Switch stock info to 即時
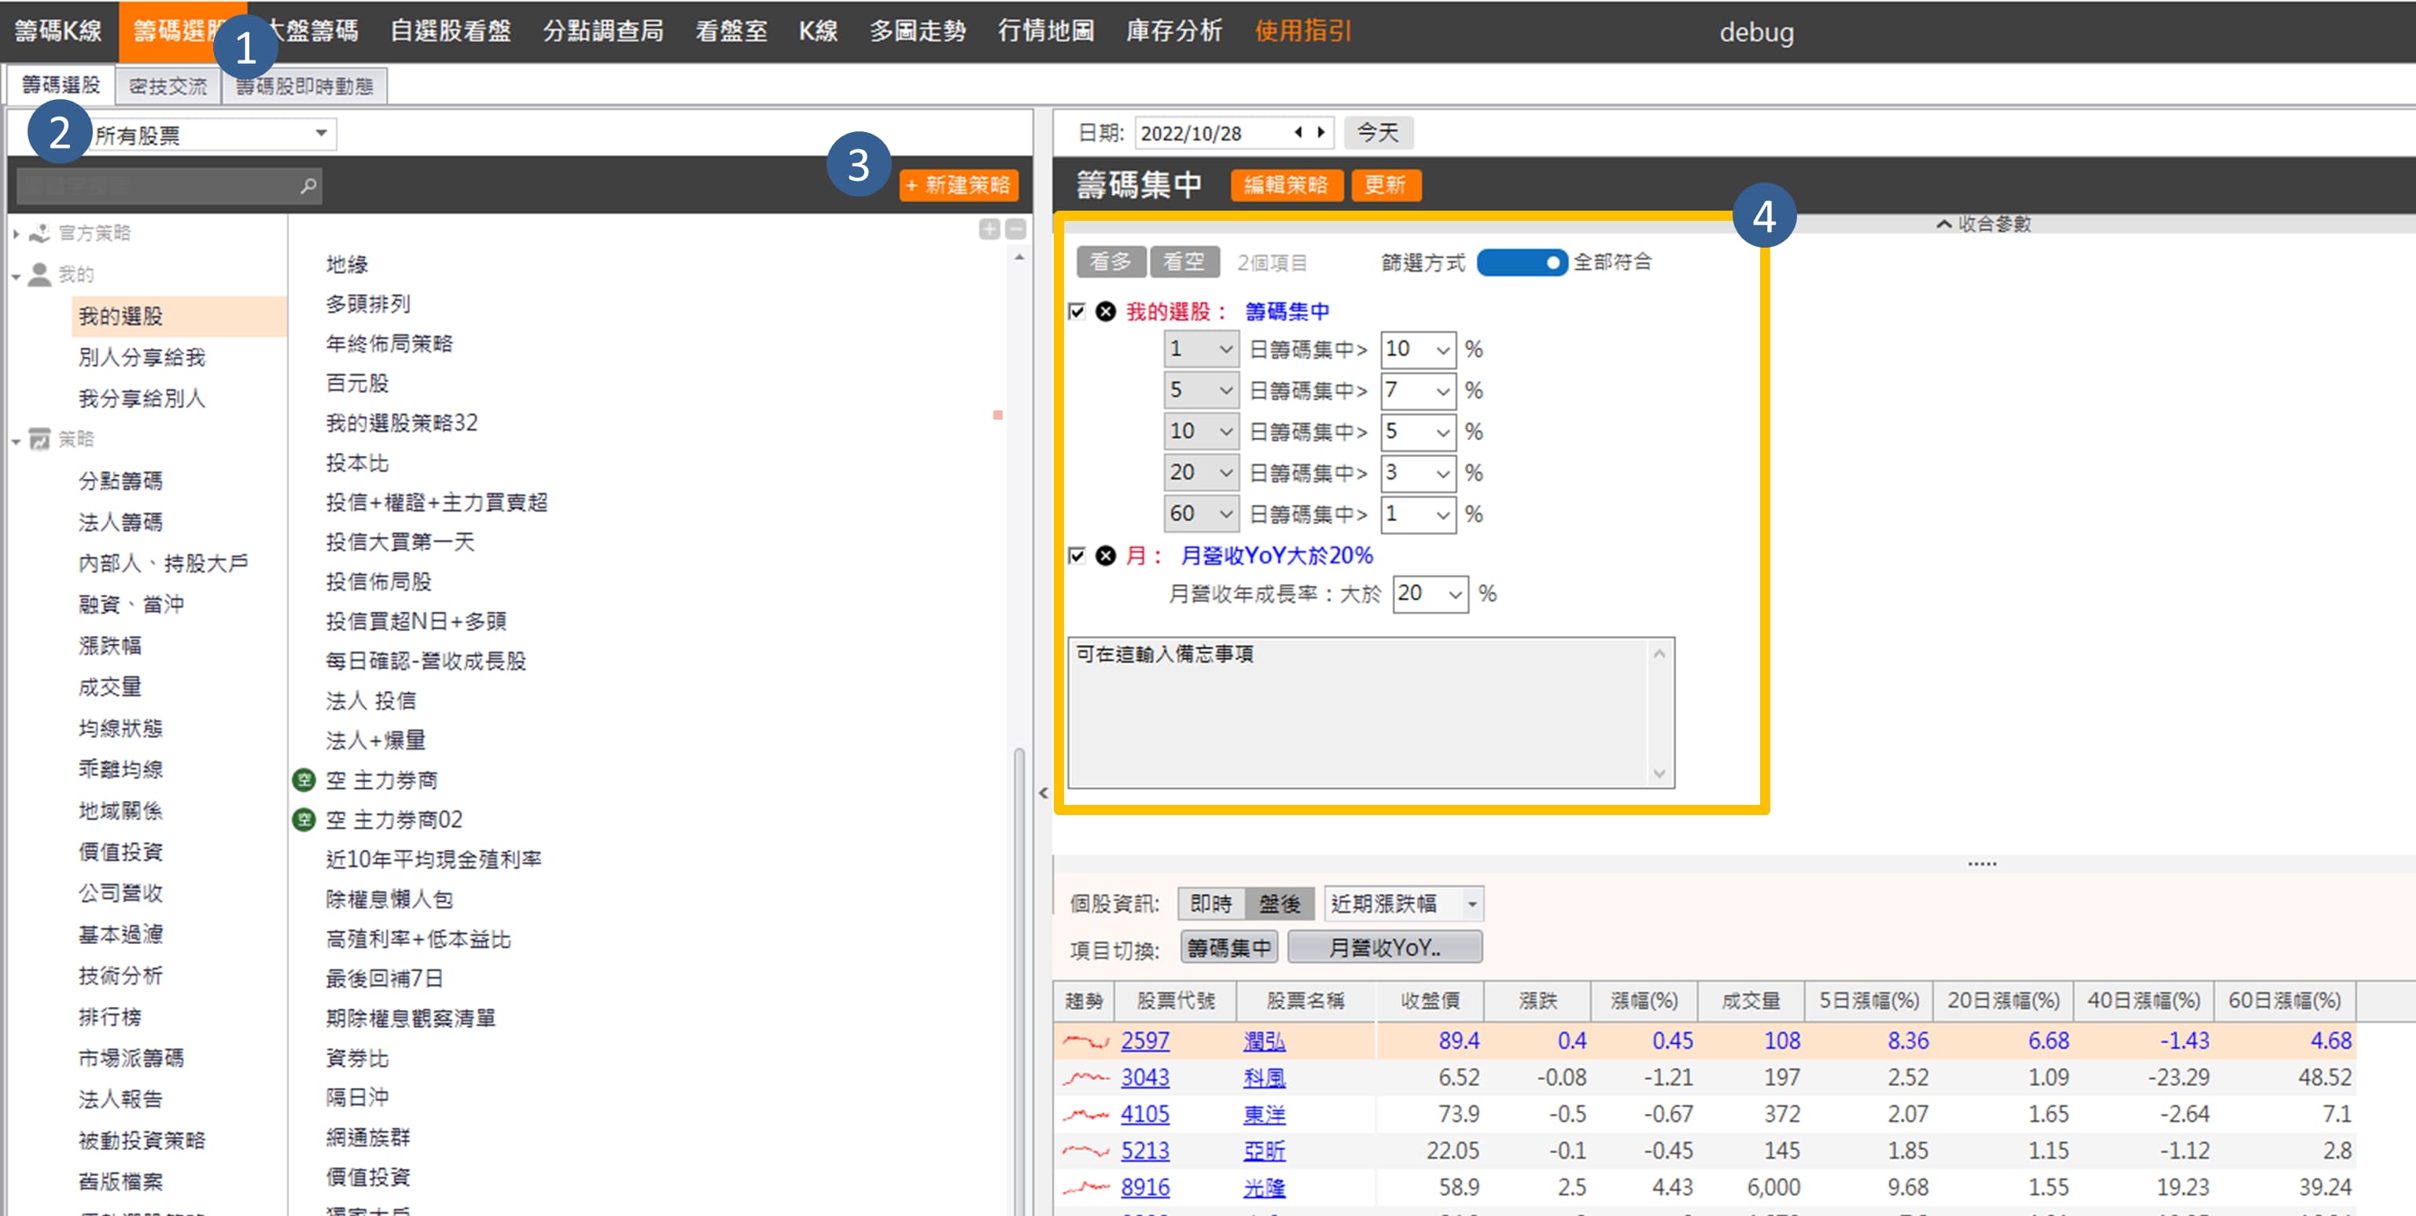This screenshot has height=1216, width=2416. pyautogui.click(x=1211, y=904)
